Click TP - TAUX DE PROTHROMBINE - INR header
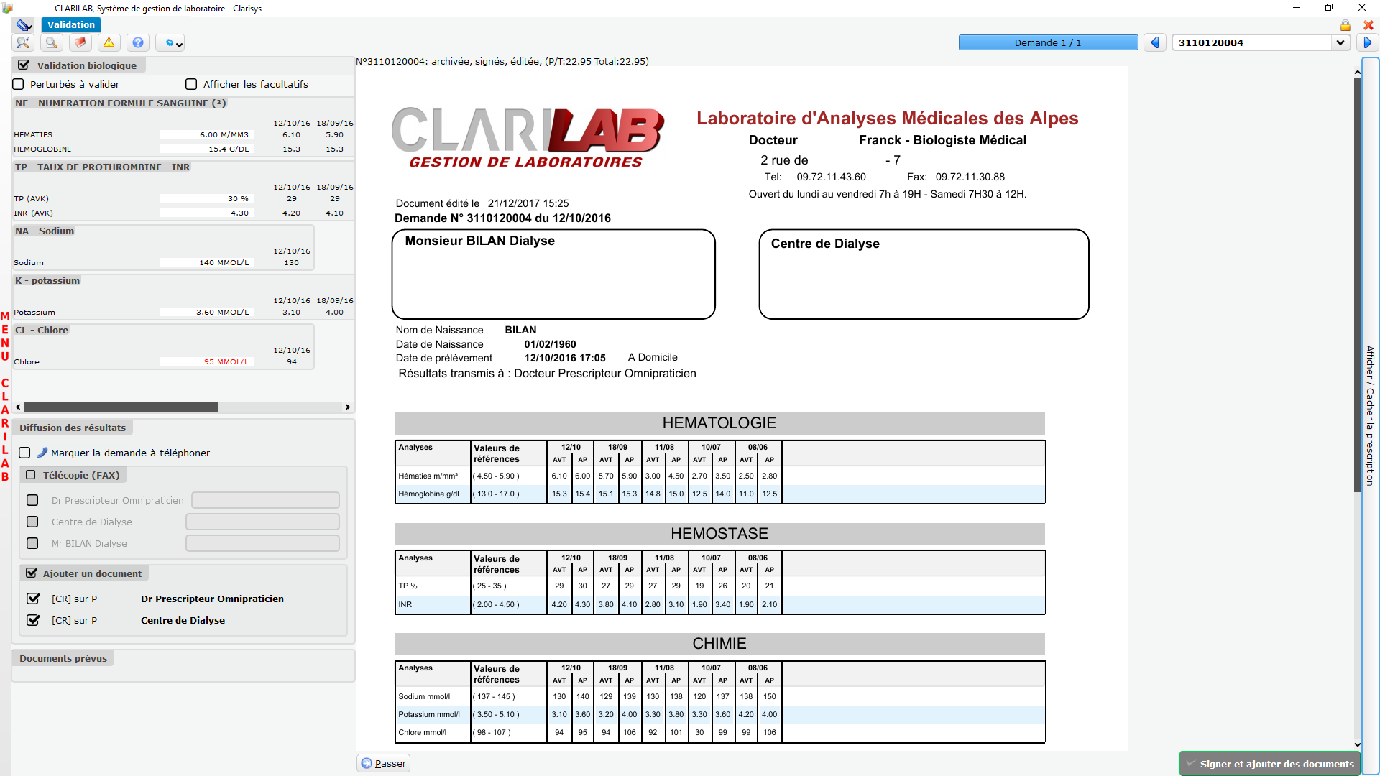The width and height of the screenshot is (1380, 776). pyautogui.click(x=103, y=167)
